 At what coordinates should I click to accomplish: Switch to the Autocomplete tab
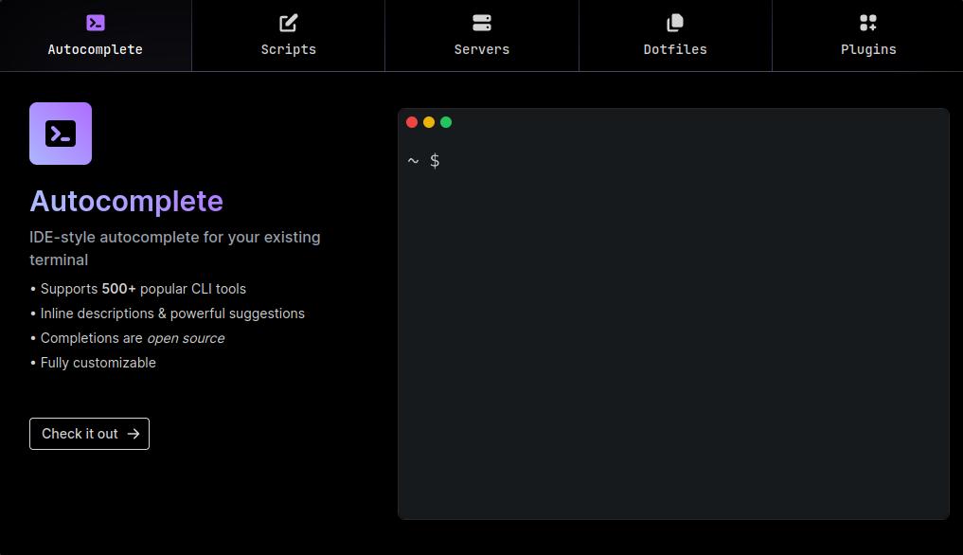[x=96, y=36]
